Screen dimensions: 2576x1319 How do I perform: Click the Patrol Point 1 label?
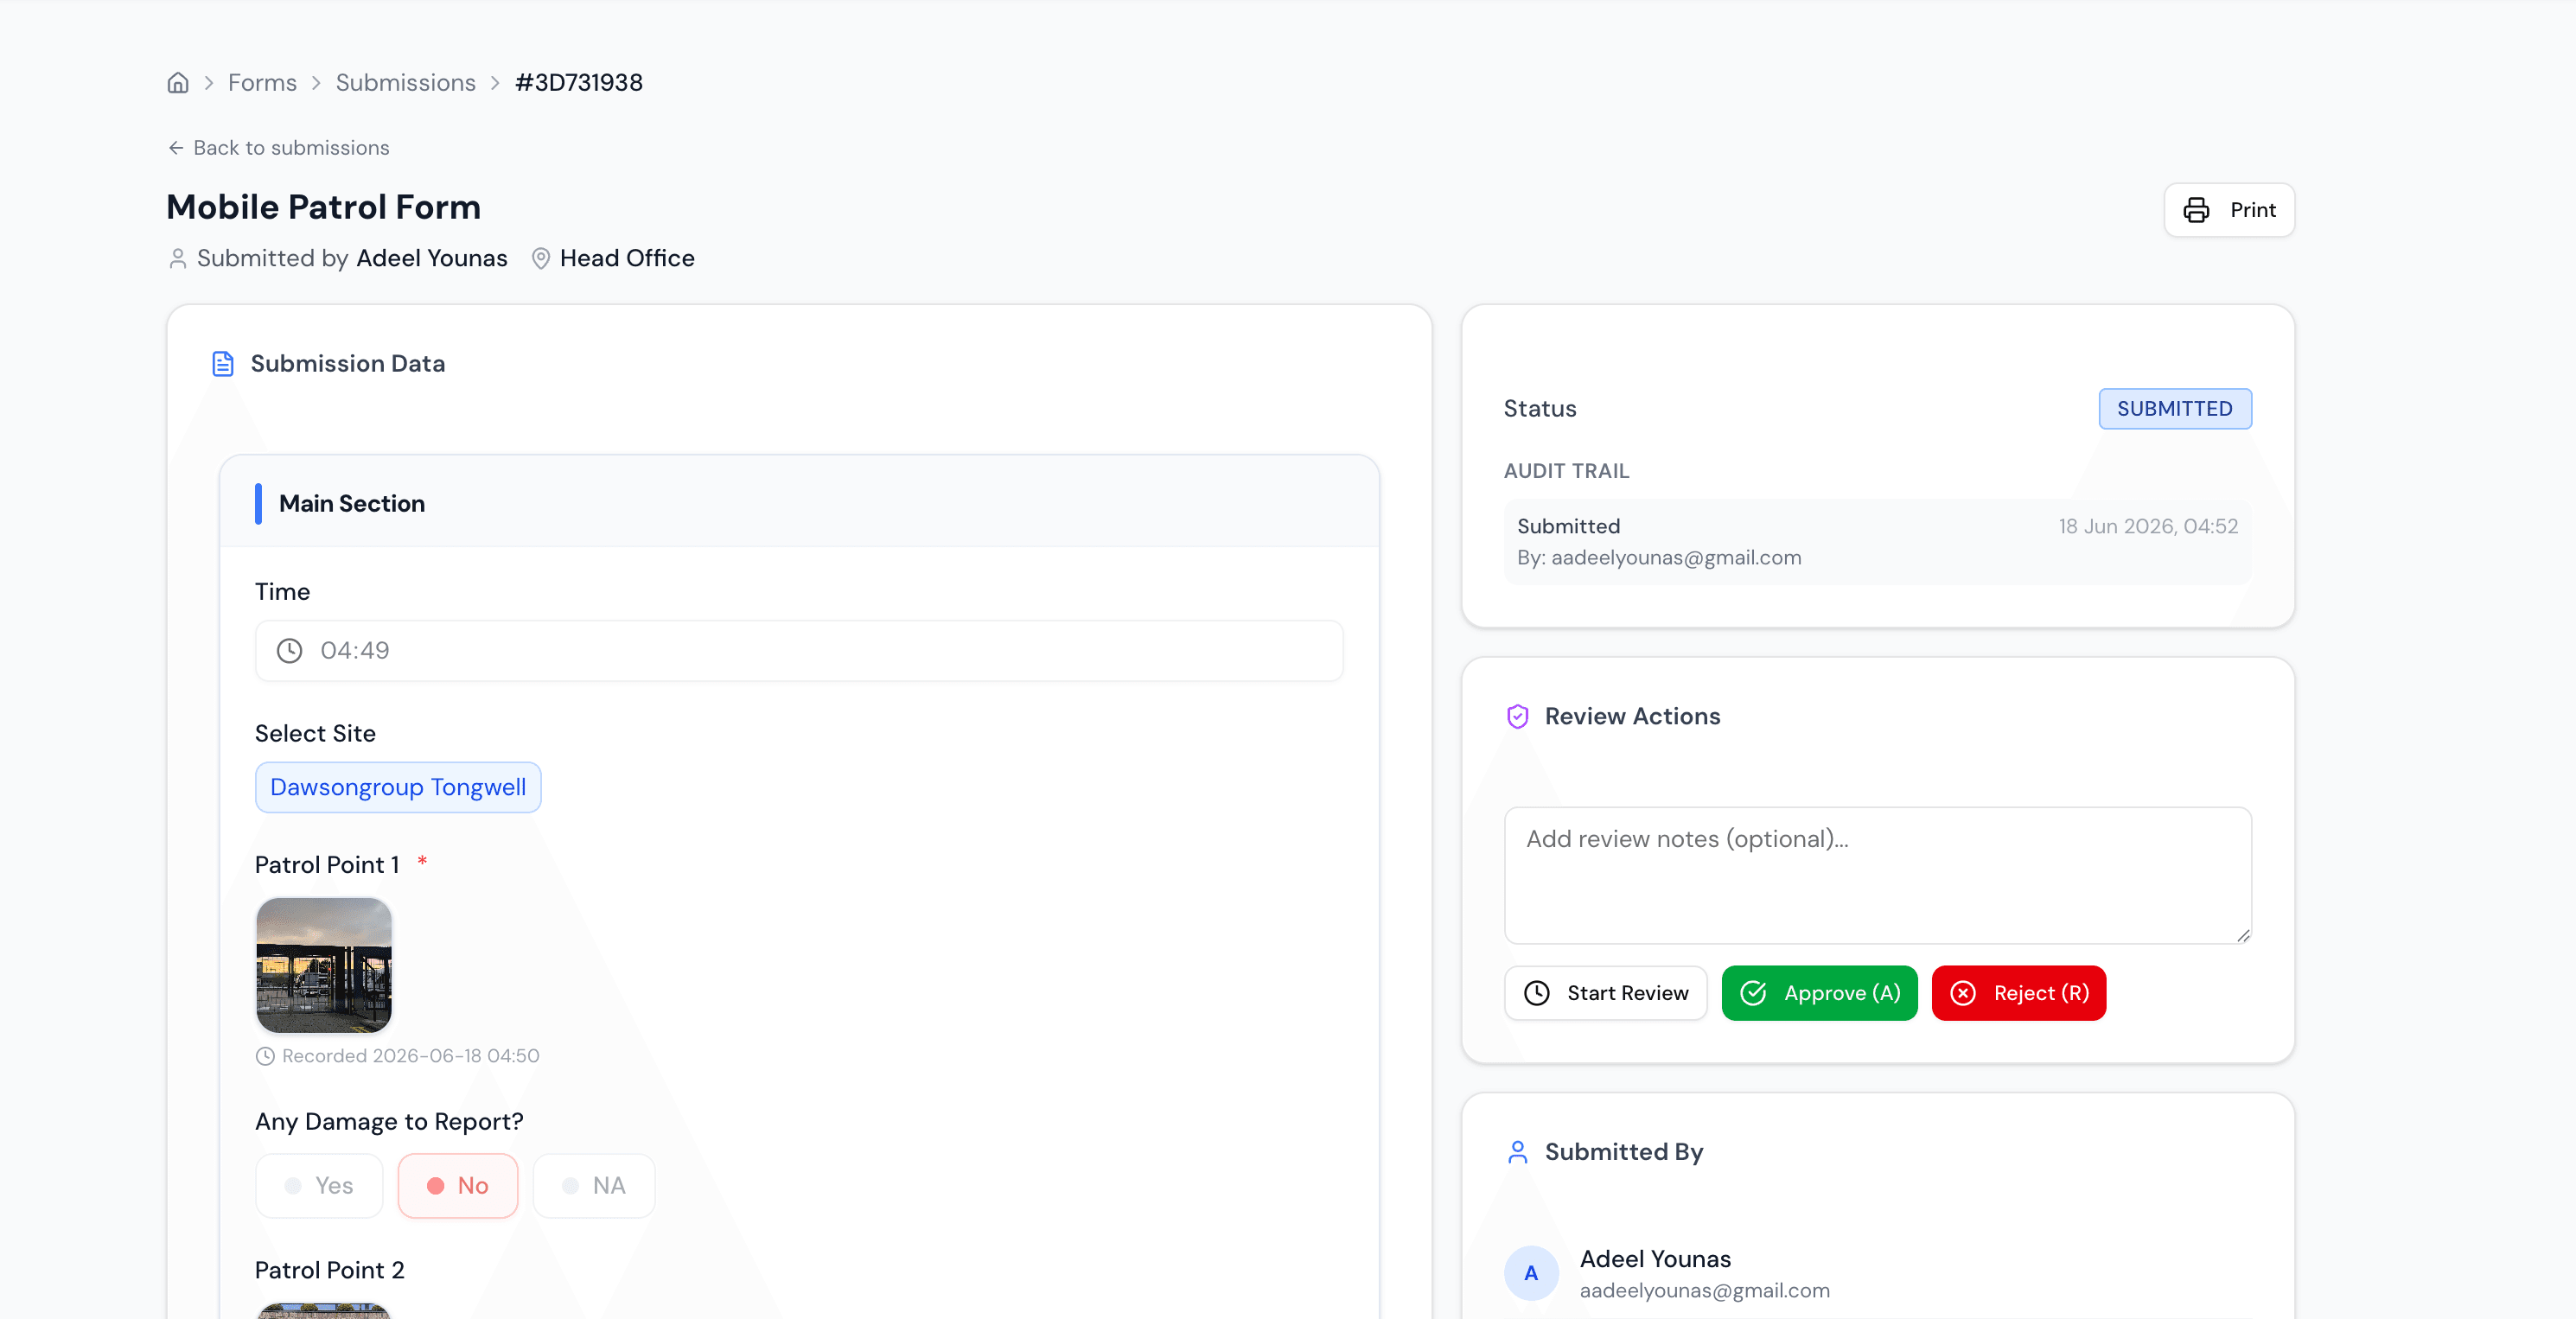pyautogui.click(x=327, y=865)
